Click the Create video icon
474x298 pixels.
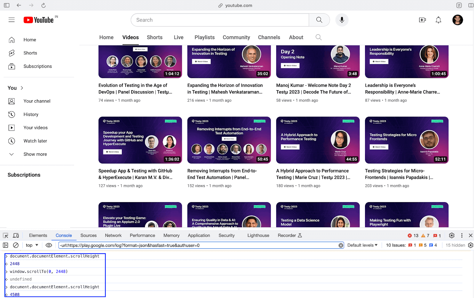[x=422, y=20]
